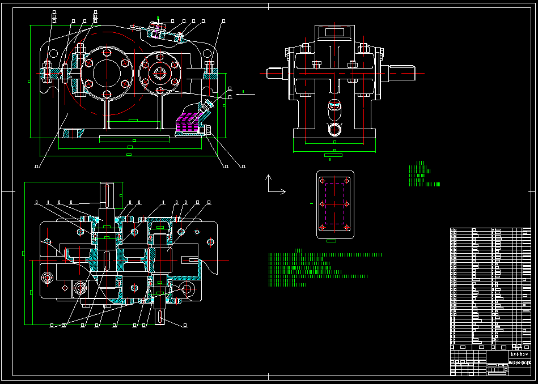The image size is (538, 384).
Task: Pick the oil drain plug at housing bottom right
Action: (207, 130)
